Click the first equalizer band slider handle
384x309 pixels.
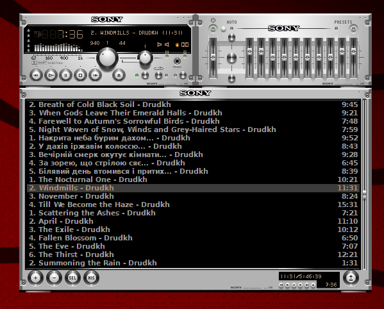tap(249, 51)
